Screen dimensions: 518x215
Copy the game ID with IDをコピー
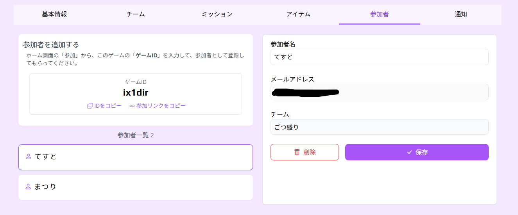point(104,106)
